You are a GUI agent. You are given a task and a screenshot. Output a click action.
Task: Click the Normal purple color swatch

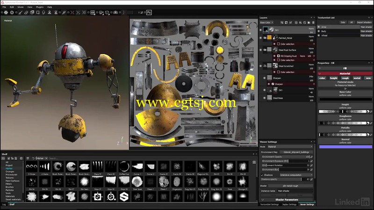345,147
